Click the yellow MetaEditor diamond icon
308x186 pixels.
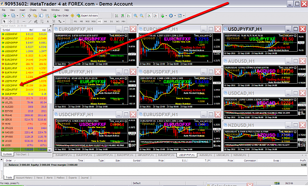pos(72,16)
